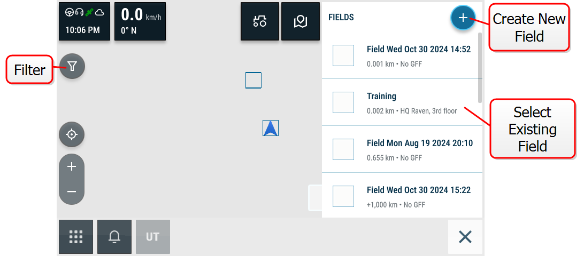The width and height of the screenshot is (584, 256).
Task: Zoom in on the map
Action: click(72, 166)
